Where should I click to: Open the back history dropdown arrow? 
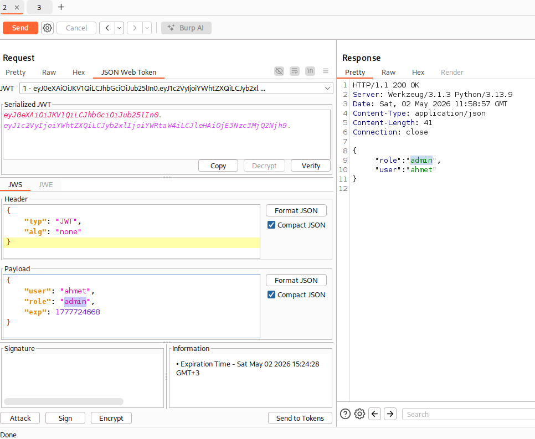tap(120, 28)
